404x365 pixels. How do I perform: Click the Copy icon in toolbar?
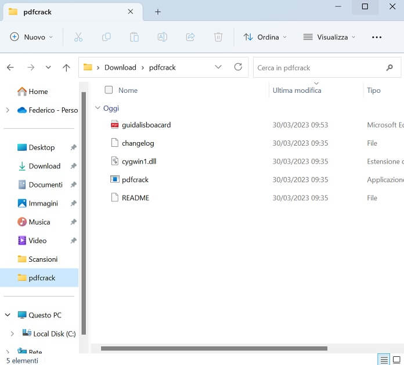point(106,37)
